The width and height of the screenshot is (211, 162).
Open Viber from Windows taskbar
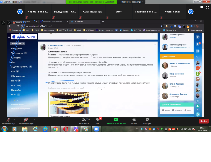coord(76,129)
